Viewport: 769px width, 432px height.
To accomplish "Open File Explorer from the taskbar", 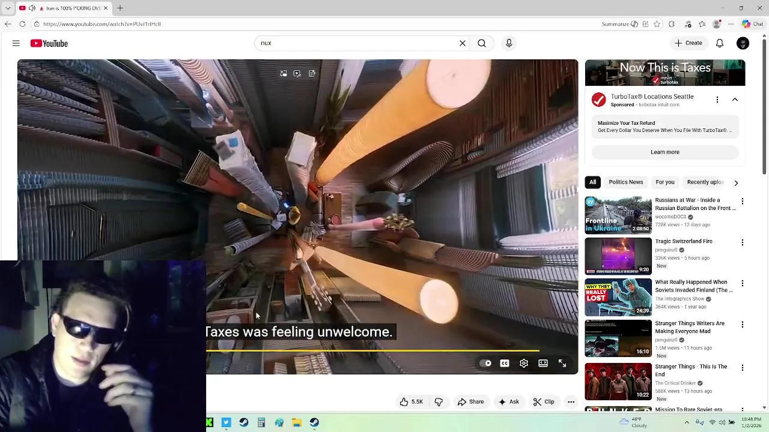I will [x=297, y=422].
